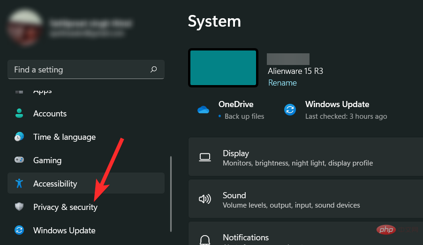Open the Sound settings card
Screen dimensions: 423x245
tap(306, 199)
